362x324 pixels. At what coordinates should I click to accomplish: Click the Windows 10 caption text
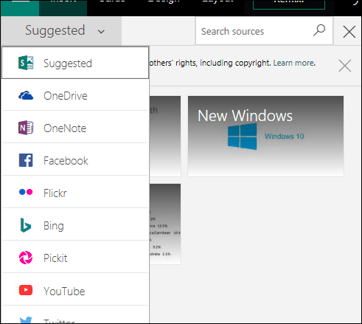[x=284, y=136]
